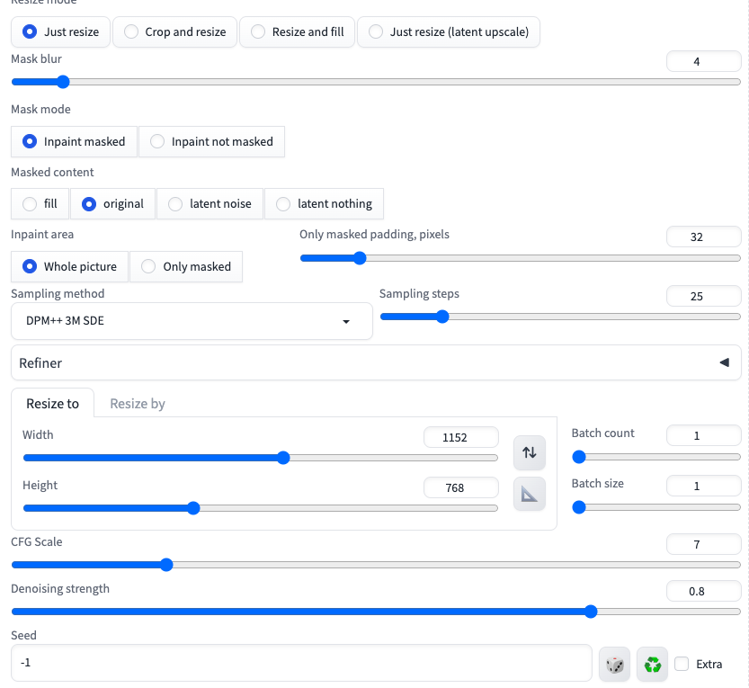Click the dice icon to randomize seed
The height and width of the screenshot is (688, 749).
[614, 665]
